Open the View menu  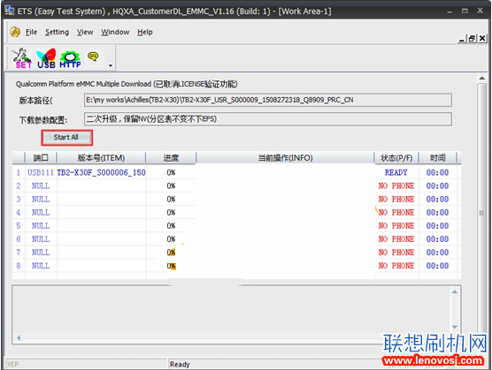coord(85,32)
